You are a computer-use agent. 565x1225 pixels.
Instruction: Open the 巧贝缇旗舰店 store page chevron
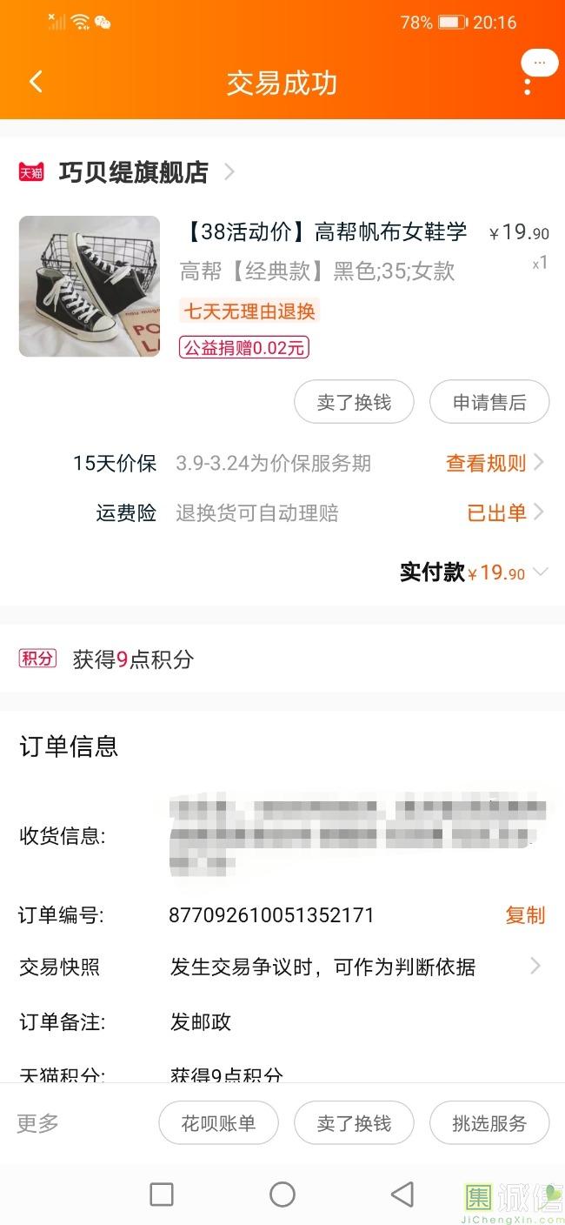229,171
